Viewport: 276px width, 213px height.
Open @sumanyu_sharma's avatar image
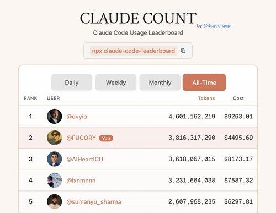click(55, 201)
